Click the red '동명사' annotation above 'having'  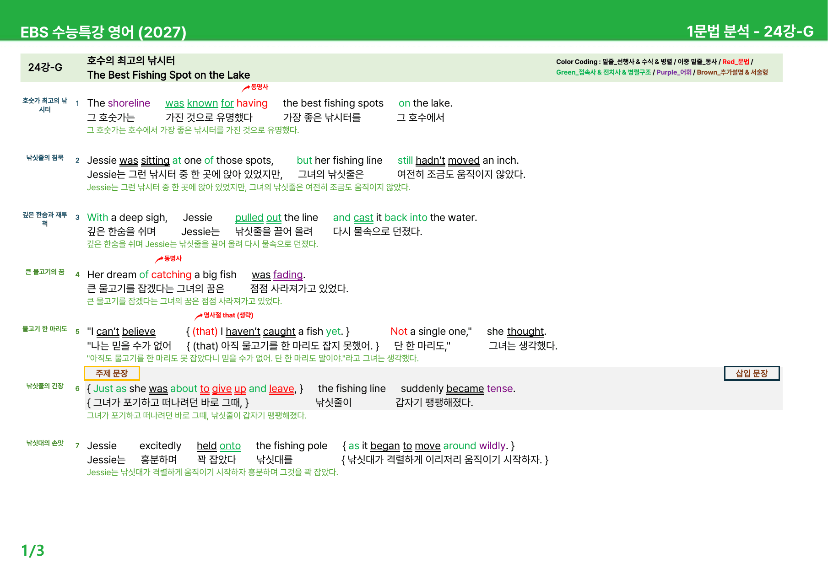click(259, 87)
